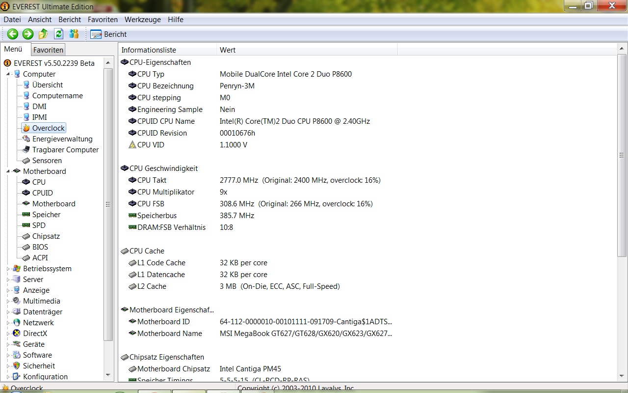
Task: Click the Speicher memory icon in tree
Action: coord(26,215)
